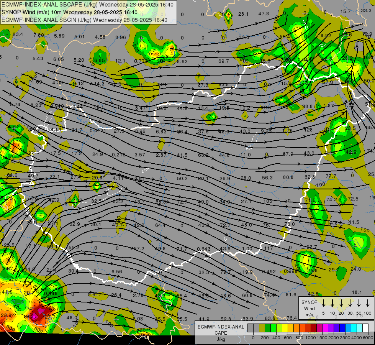Click the map value 6.56
Screen dimensions: 375x345
coord(117,272)
